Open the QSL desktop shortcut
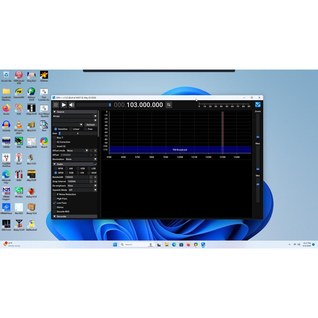The width and height of the screenshot is (318, 318). point(19,108)
